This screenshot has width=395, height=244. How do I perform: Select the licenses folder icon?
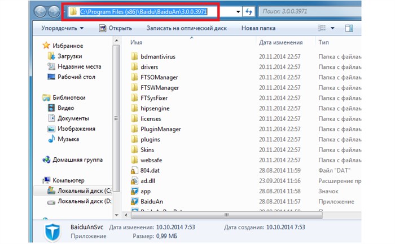coord(134,118)
